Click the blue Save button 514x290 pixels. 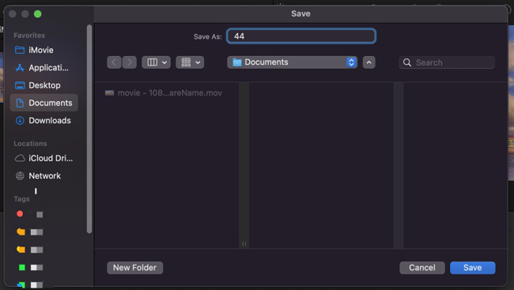click(x=472, y=268)
